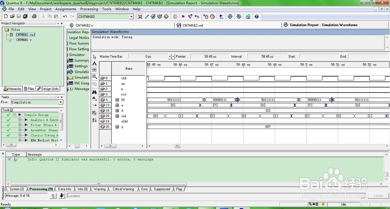Open the Assignments menu
The image size is (390, 209).
coord(66,9)
